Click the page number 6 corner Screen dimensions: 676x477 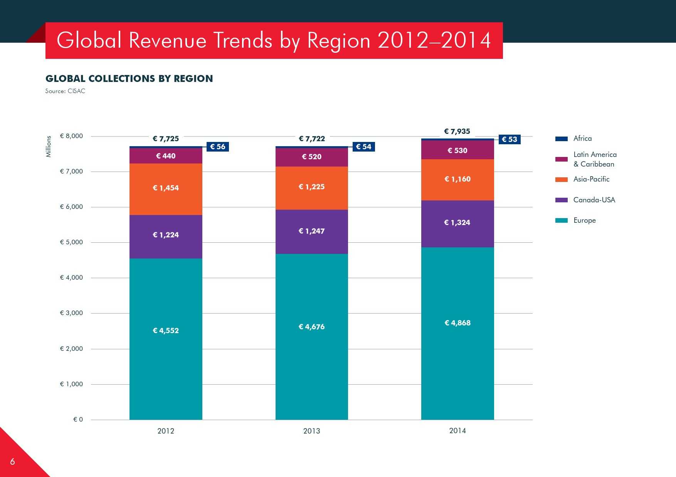(12, 462)
